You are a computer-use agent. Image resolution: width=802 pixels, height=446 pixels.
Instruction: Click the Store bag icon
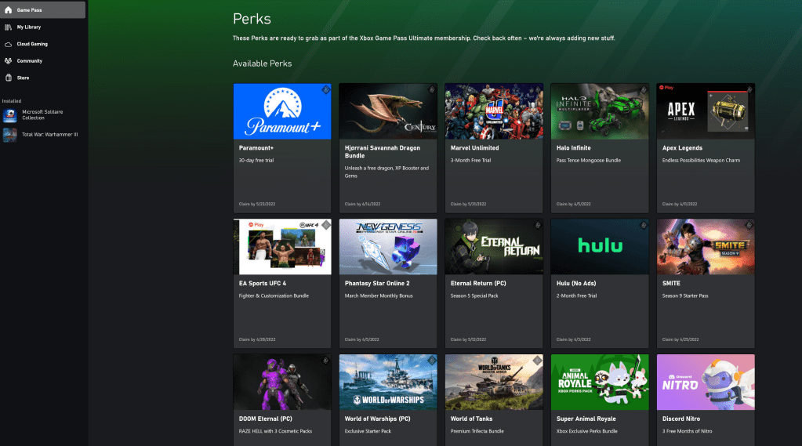[x=8, y=78]
